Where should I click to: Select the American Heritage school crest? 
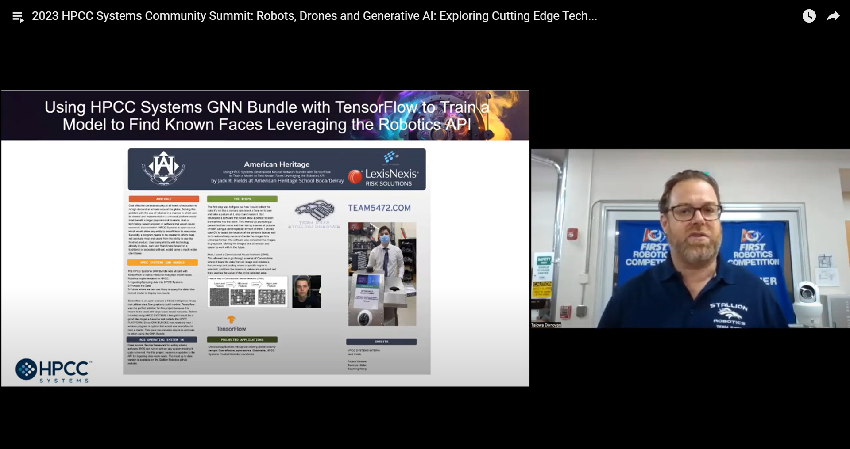click(x=164, y=169)
